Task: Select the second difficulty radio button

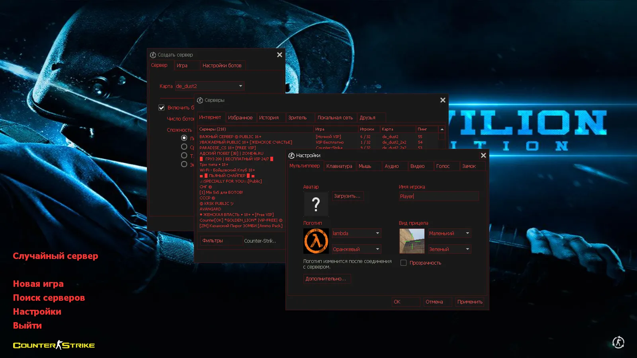Action: tap(184, 147)
